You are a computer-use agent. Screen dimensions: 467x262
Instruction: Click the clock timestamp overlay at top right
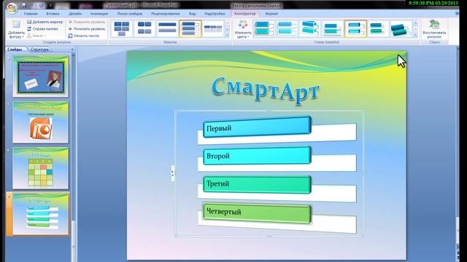tap(433, 3)
